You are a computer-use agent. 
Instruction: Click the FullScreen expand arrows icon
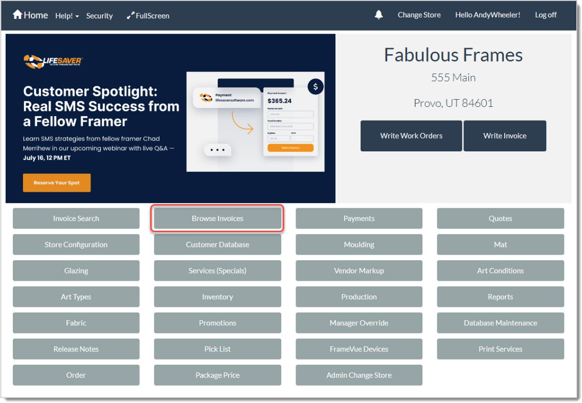[x=130, y=16]
